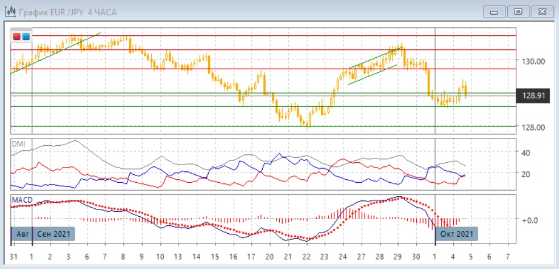The width and height of the screenshot is (559, 269).
Task: Click the blue square button on chart
Action: (26, 37)
